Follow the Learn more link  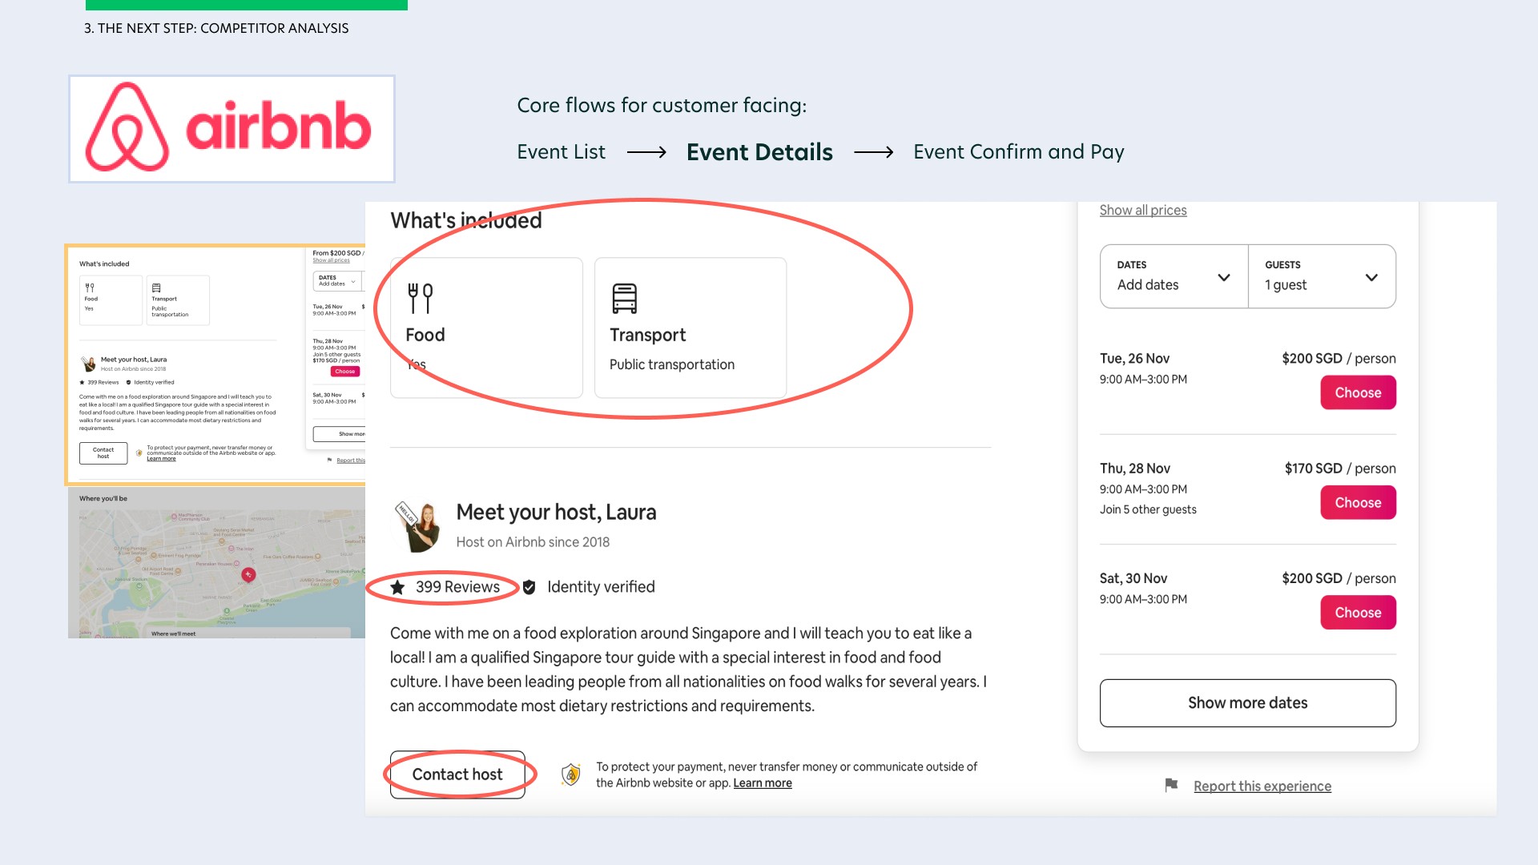[762, 783]
